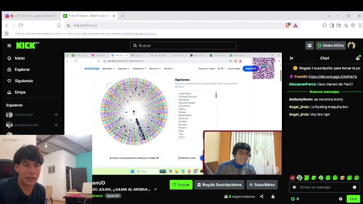Screen dimensions: 363x204
Task: Click the 8 espectadores viewer count
Action: click(x=240, y=196)
